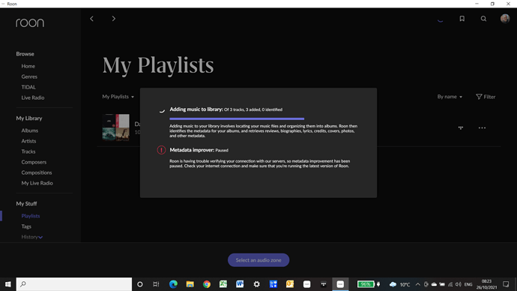Open Live Radio in sidebar
The image size is (517, 291).
tap(33, 97)
